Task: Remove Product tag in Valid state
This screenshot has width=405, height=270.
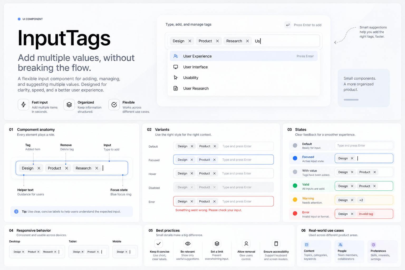Action: pyautogui.click(x=374, y=186)
